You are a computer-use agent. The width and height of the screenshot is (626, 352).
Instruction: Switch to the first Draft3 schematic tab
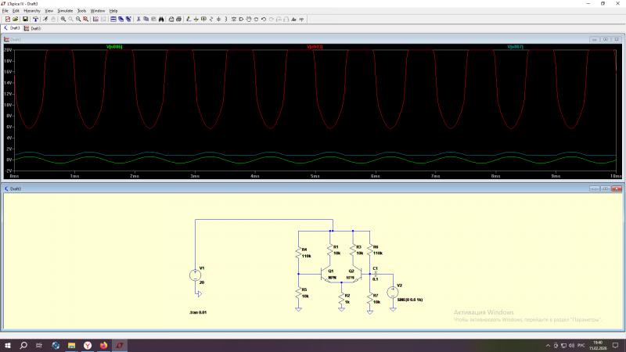tap(13, 28)
